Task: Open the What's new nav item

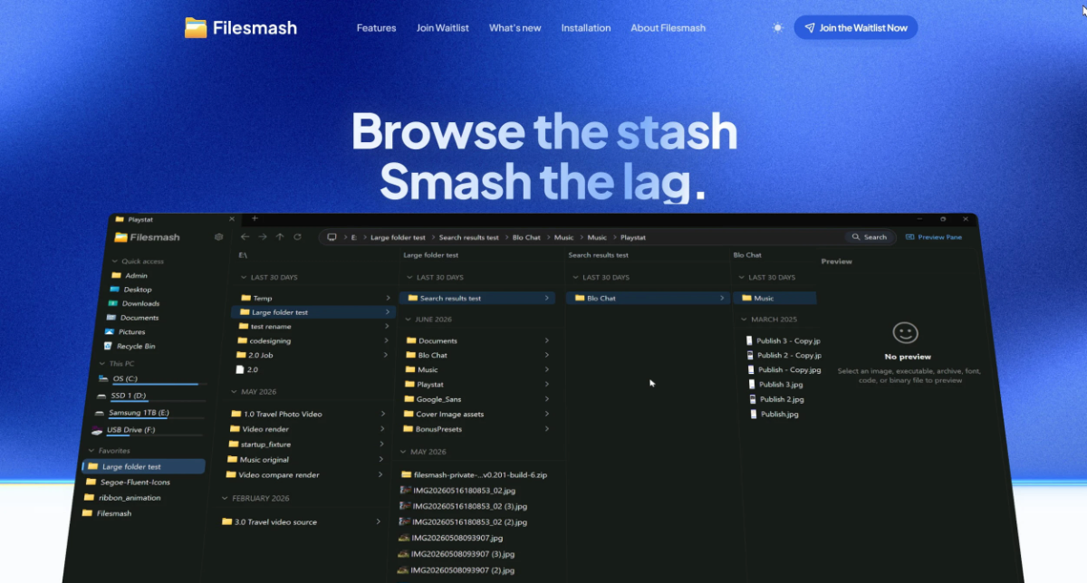Action: tap(515, 28)
